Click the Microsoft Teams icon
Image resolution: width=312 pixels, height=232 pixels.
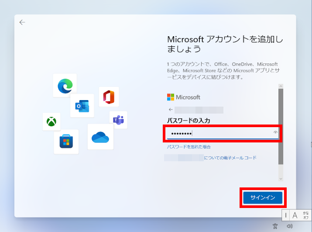(118, 120)
